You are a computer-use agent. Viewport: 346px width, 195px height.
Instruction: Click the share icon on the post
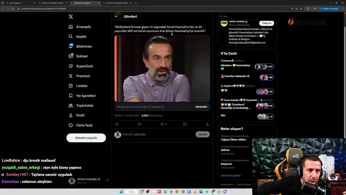[x=207, y=124]
